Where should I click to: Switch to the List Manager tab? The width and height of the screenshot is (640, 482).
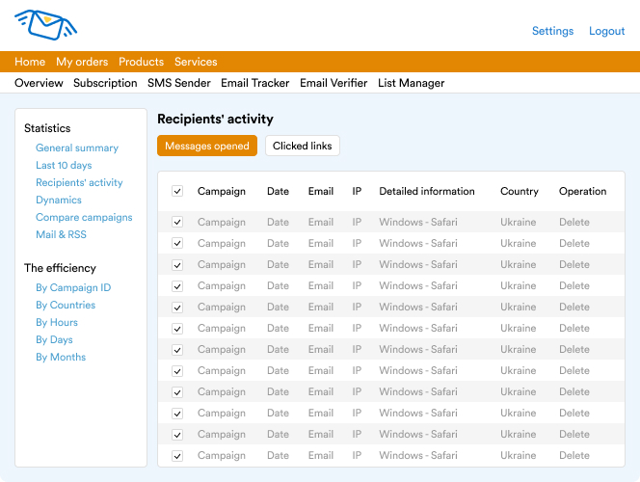(411, 83)
